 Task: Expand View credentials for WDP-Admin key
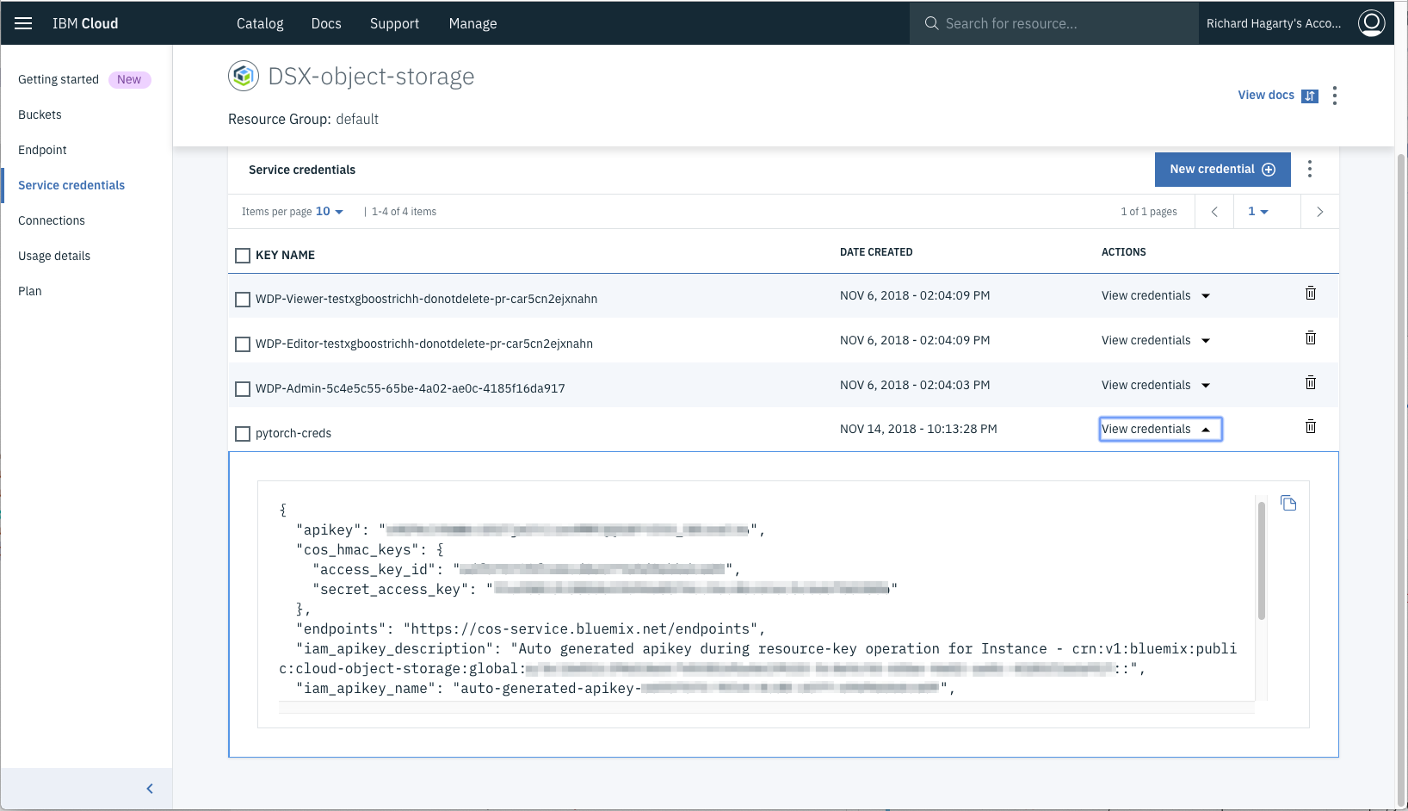click(x=1156, y=385)
